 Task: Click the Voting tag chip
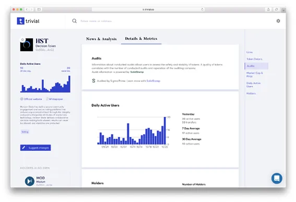pyautogui.click(x=25, y=132)
